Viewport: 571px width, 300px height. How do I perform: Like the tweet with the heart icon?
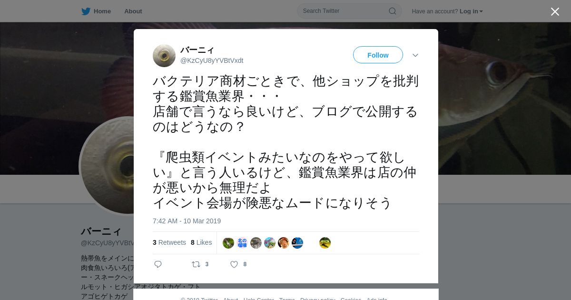click(234, 264)
